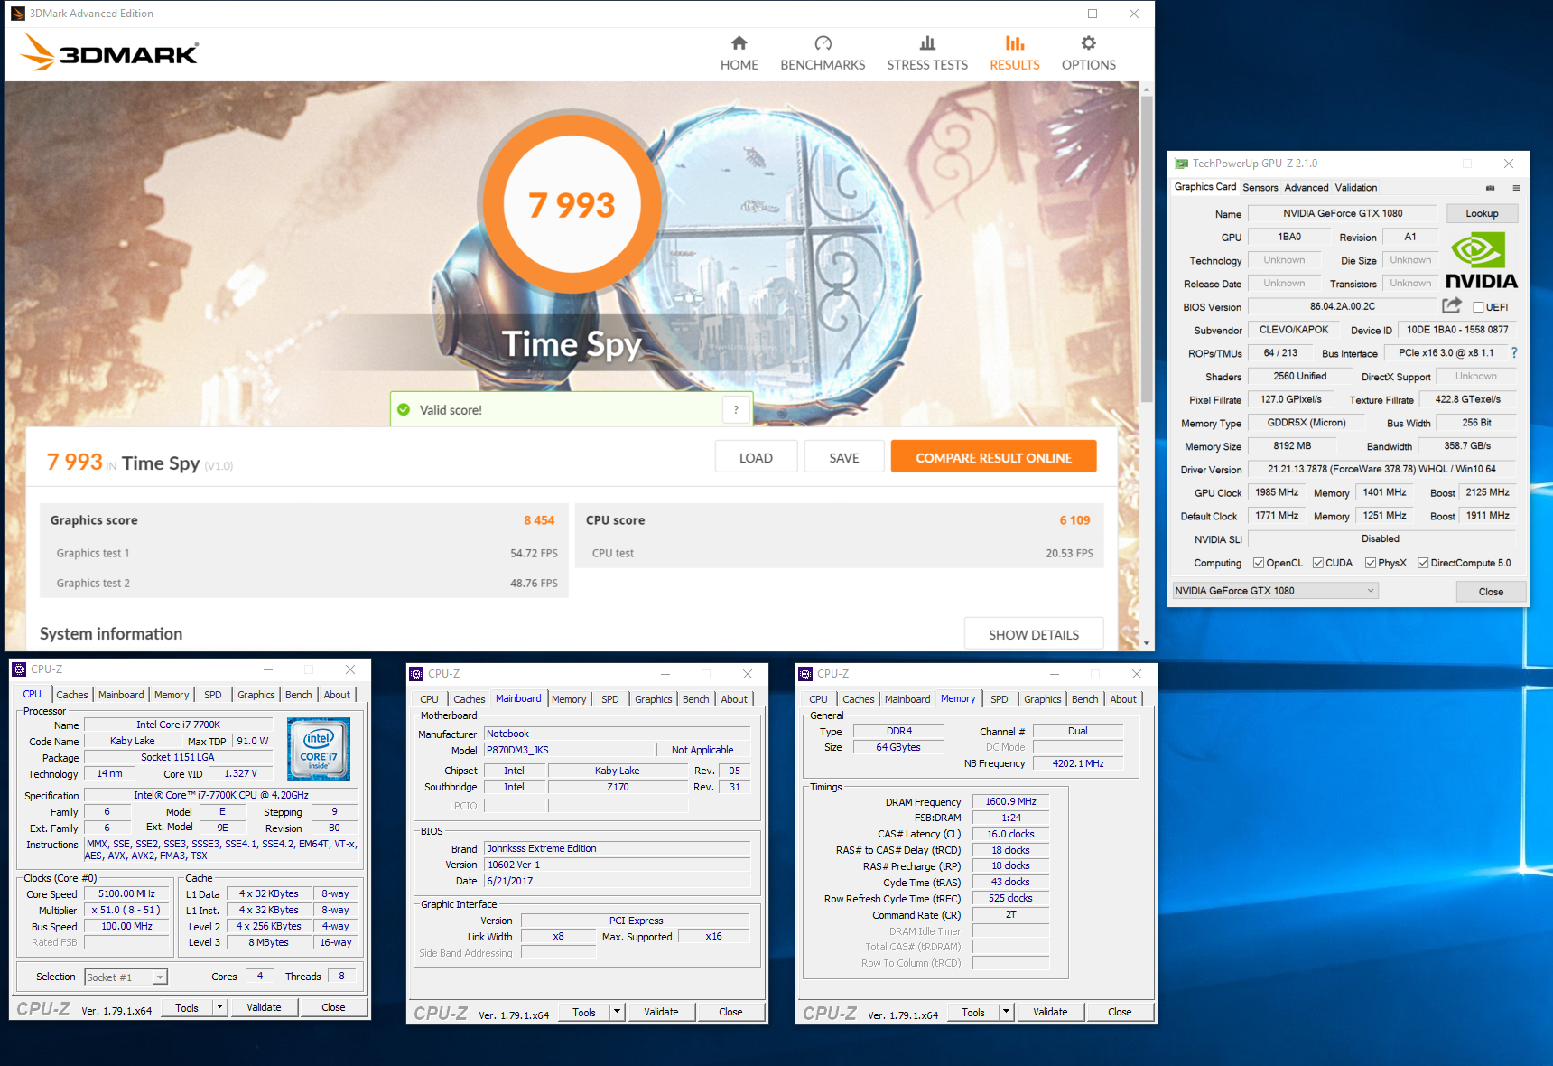1553x1066 pixels.
Task: Click the LOAD button in 3DMark
Action: click(x=756, y=457)
